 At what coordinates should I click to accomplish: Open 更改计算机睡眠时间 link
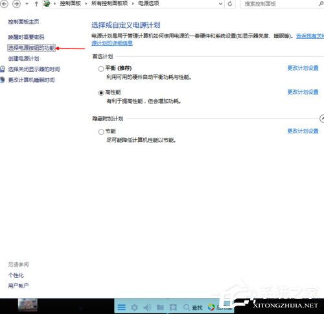(x=31, y=80)
